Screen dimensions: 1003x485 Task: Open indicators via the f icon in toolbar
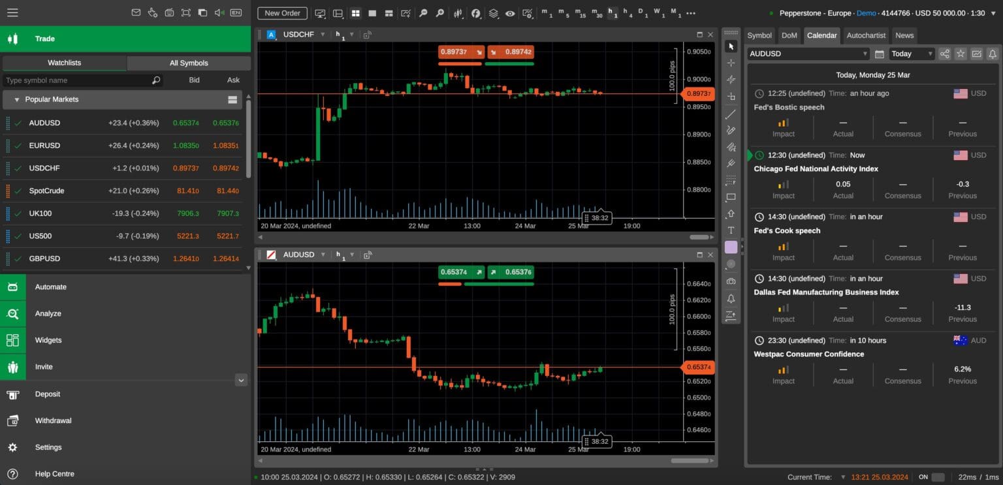[x=475, y=13]
